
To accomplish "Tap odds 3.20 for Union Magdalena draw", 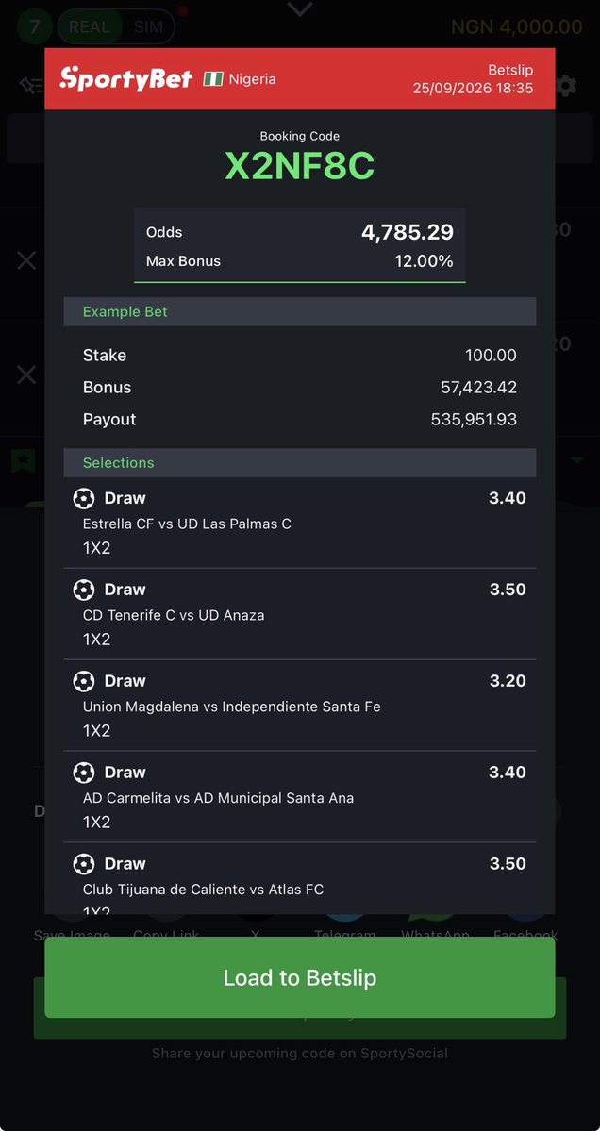I will 508,681.
